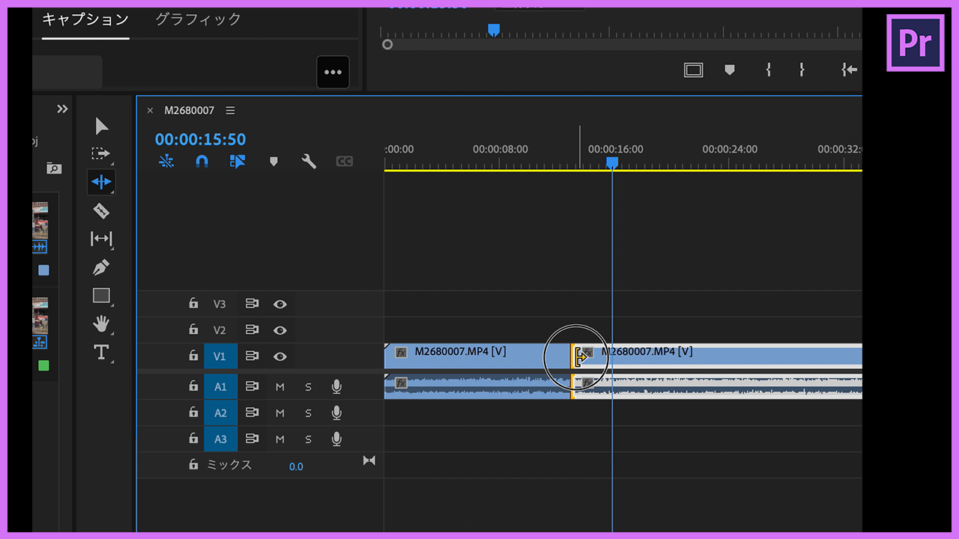Expand collapsed panels with double chevron
Screen dimensions: 959x539
click(62, 109)
